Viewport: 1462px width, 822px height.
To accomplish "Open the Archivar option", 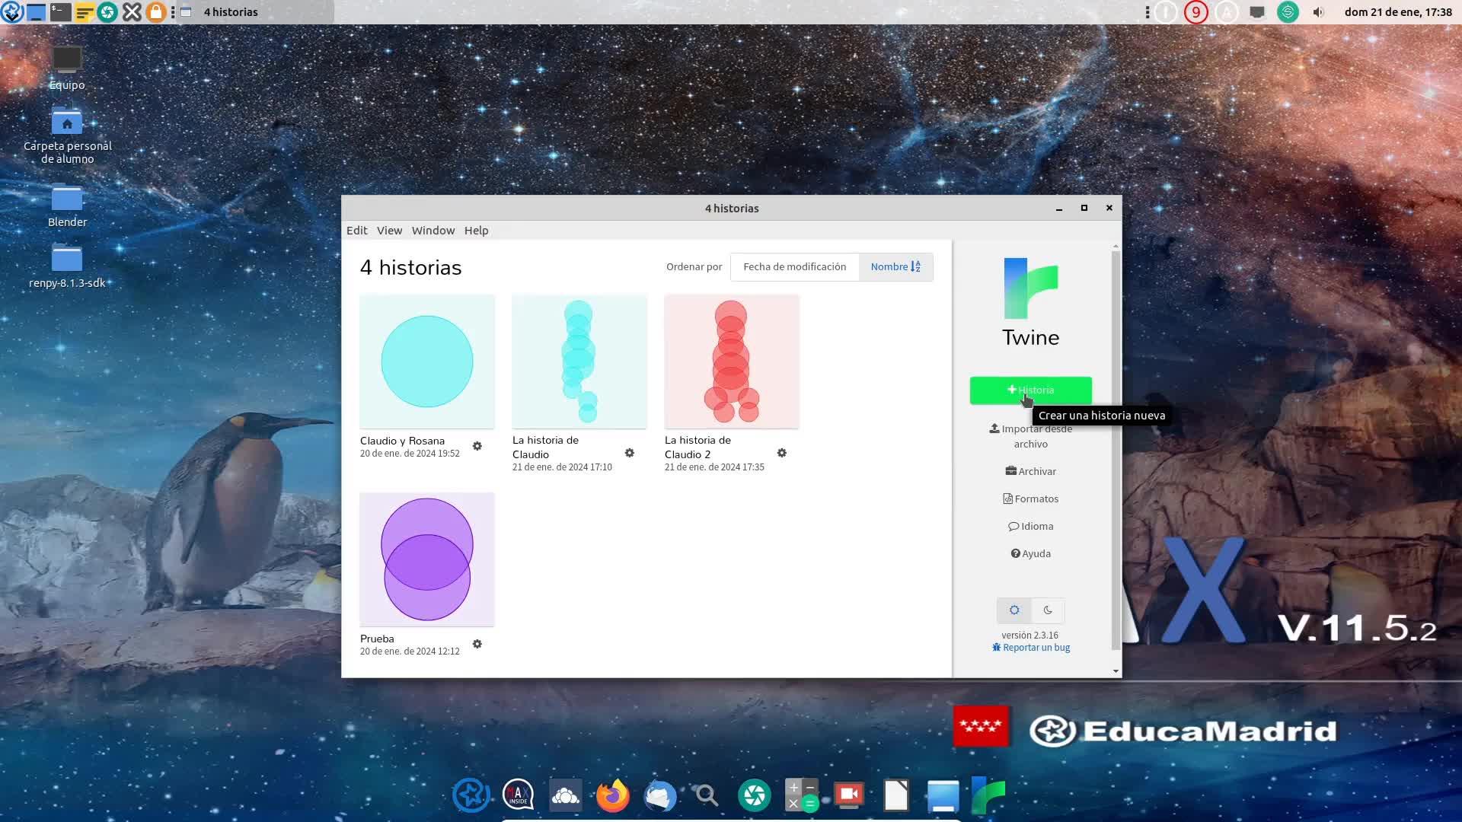I will [1030, 472].
